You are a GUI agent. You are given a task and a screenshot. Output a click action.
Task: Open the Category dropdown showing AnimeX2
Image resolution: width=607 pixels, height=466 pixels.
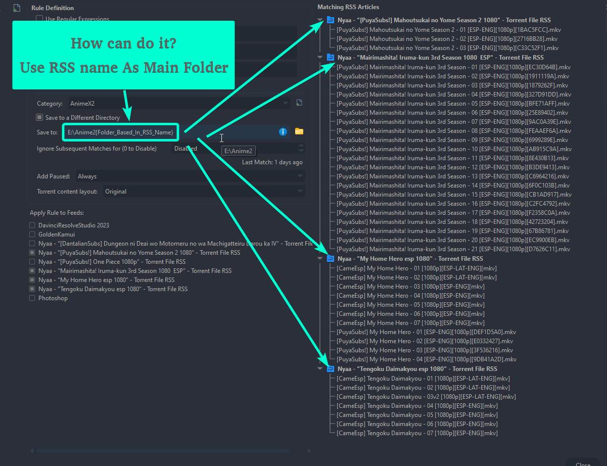tap(179, 104)
